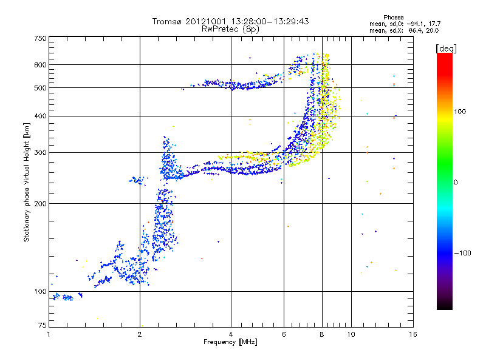Click the x-axis tick label "1"
The image size is (486, 364).
(x=49, y=334)
